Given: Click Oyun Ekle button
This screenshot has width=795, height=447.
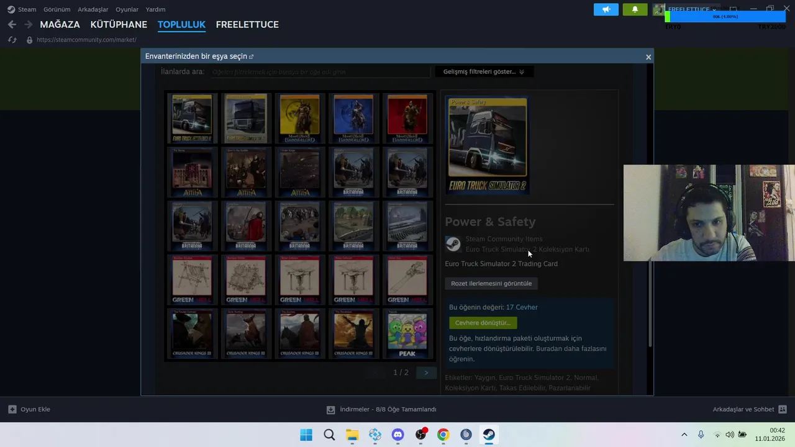Looking at the screenshot, I should click(29, 410).
